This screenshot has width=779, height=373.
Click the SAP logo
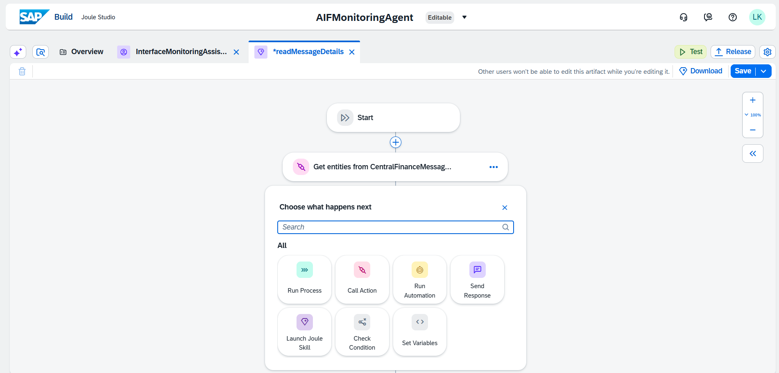click(x=34, y=17)
